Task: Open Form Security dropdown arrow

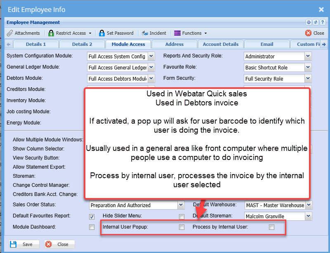Action: [308, 79]
